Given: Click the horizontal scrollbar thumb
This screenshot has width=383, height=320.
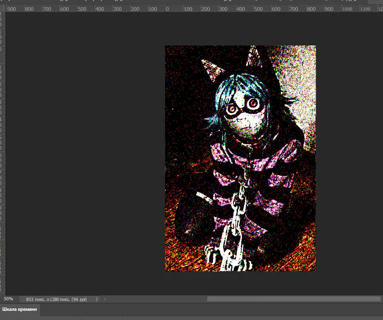Looking at the screenshot, I should click(x=294, y=299).
